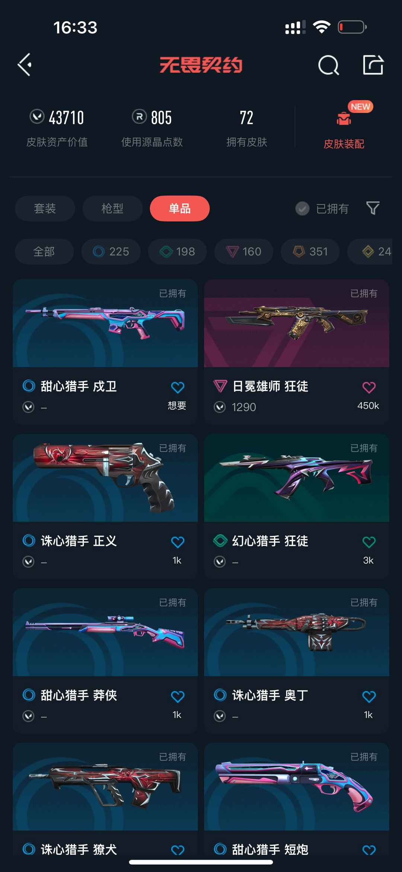The width and height of the screenshot is (402, 872).
Task: Select the 单品 tab
Action: pyautogui.click(x=180, y=208)
